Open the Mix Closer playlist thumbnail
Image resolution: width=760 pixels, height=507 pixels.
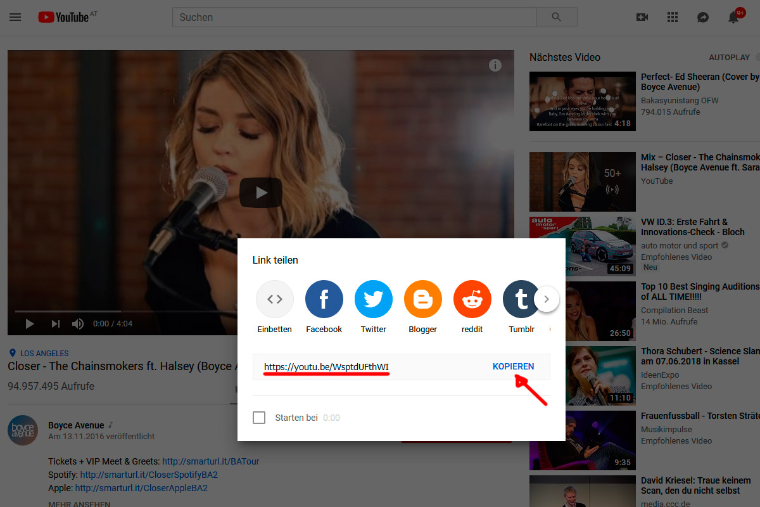(583, 182)
